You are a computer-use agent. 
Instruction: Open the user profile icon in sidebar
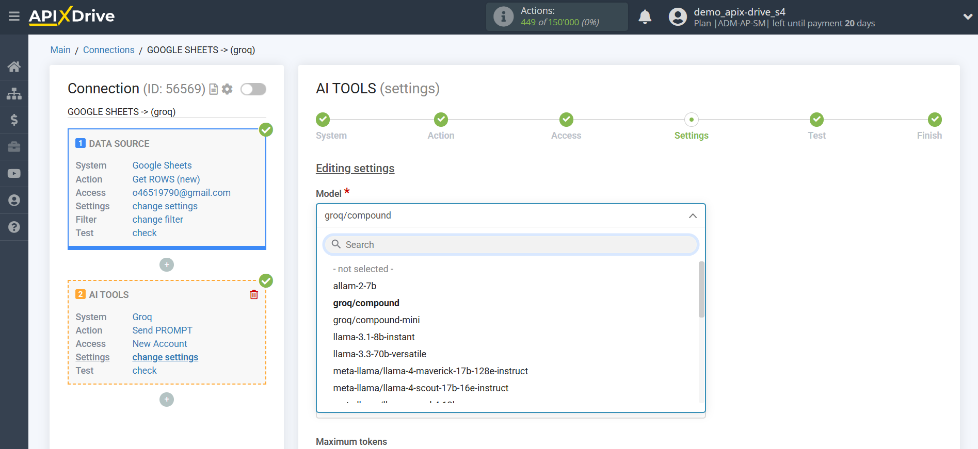[14, 201]
